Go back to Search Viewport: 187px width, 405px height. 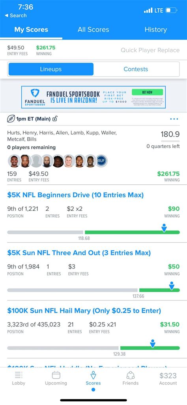click(x=16, y=15)
